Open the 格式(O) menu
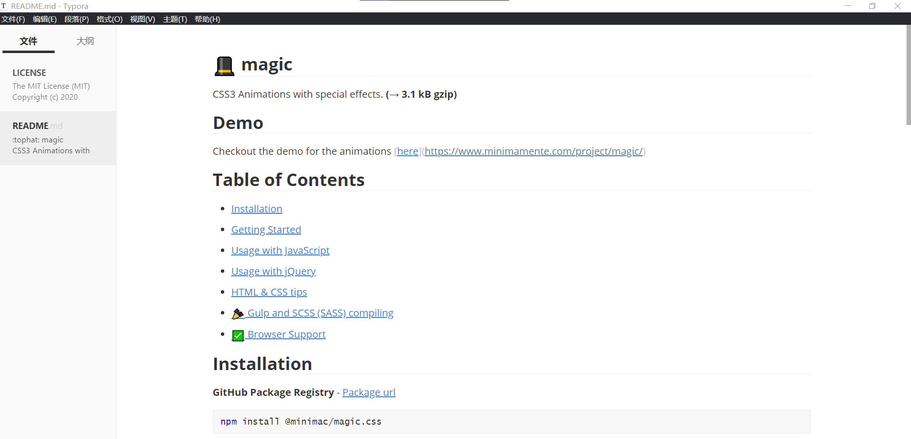Image resolution: width=911 pixels, height=439 pixels. tap(110, 19)
